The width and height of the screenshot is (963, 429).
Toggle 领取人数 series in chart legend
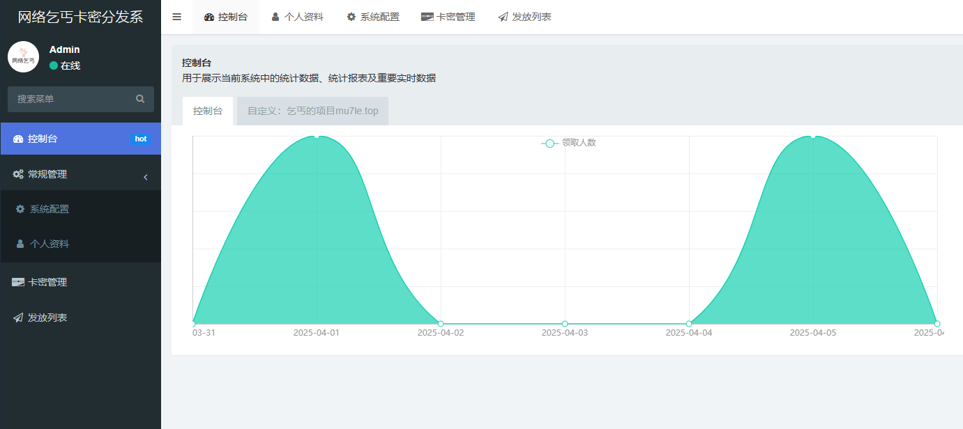pyautogui.click(x=569, y=143)
